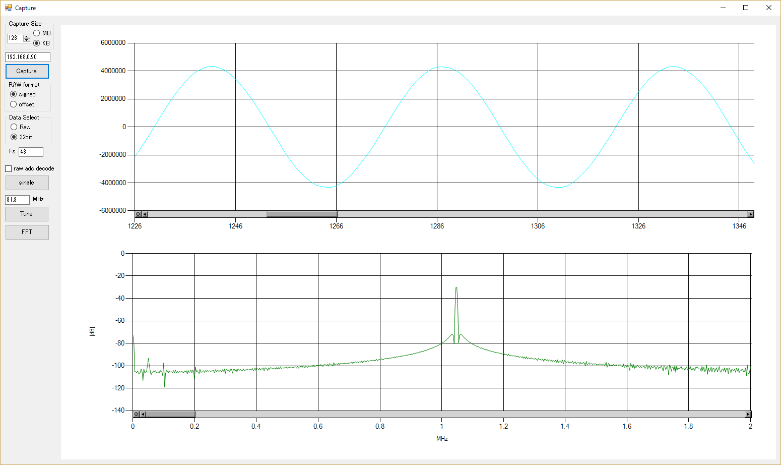Click the zoom reset icon on the FFT scrollbar
Viewport: 781px width, 465px height.
(137, 414)
